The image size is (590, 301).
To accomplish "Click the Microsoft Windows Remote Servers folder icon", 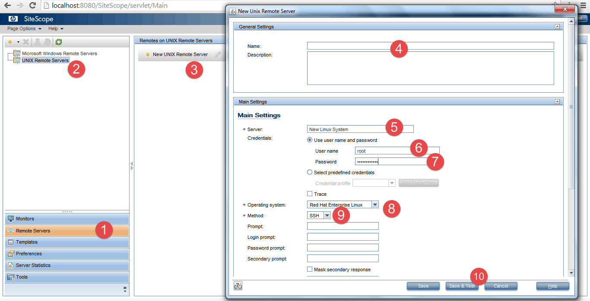I will coord(17,53).
